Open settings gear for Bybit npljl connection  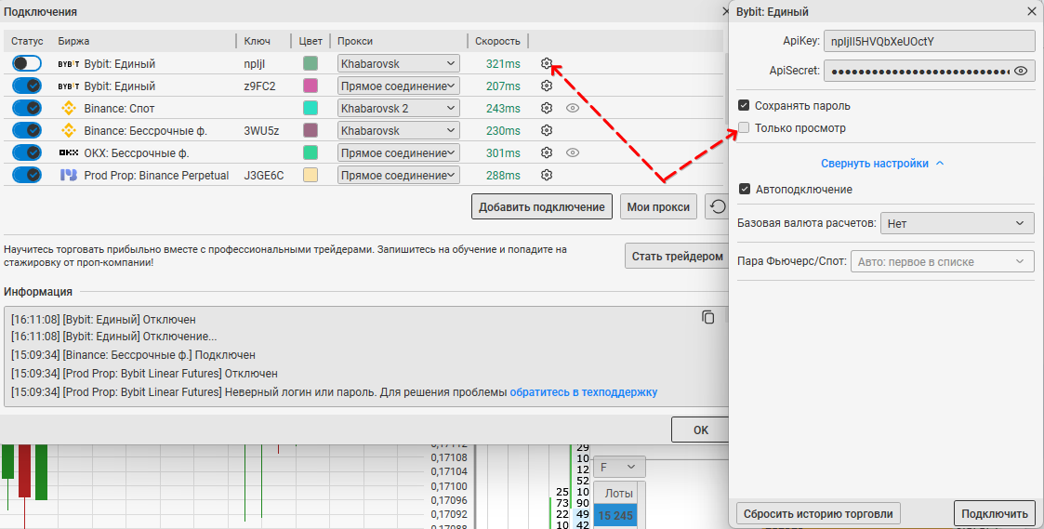(x=547, y=63)
